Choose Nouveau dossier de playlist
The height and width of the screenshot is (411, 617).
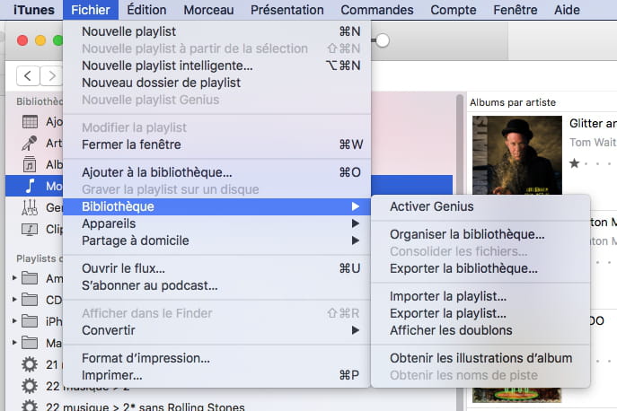pyautogui.click(x=216, y=83)
